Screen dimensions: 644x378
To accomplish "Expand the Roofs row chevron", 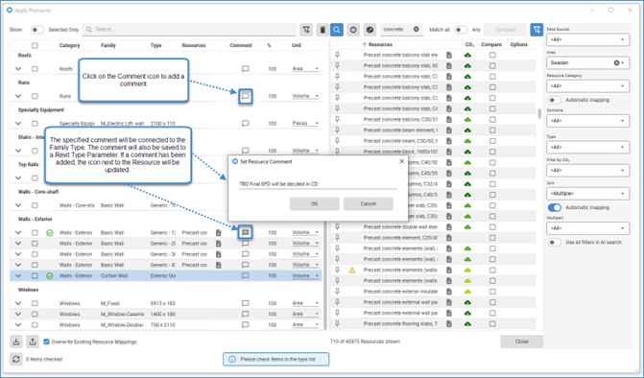I will coord(18,69).
